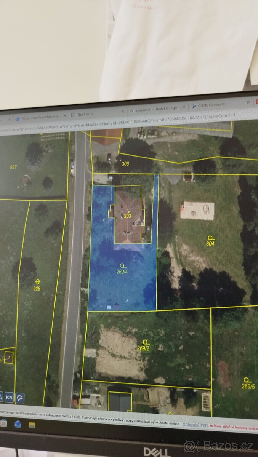Viewport: 258px width, 457px height.
Task: Close the Nová karta tab
Action: coord(123,112)
